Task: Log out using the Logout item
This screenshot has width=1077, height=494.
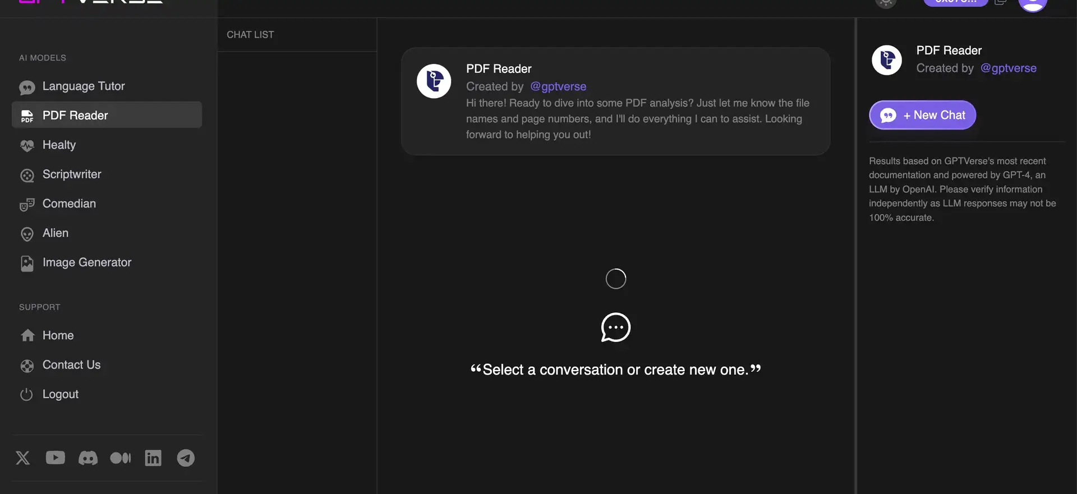Action: pos(60,395)
